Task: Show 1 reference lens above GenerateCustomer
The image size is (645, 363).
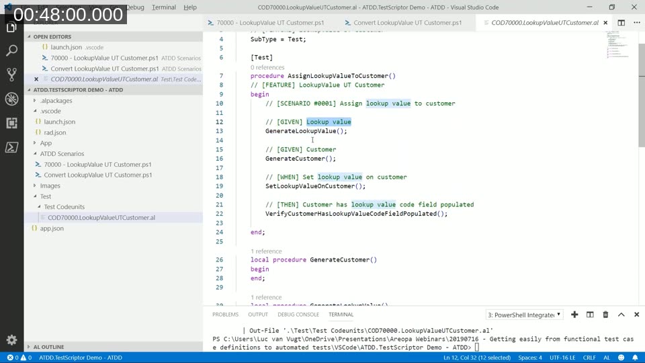Action: 266,251
